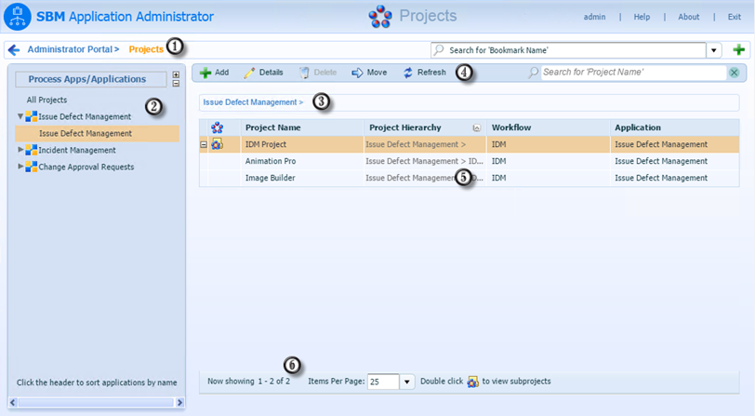The image size is (755, 416).
Task: Click the Move arrow icon
Action: [x=357, y=73]
